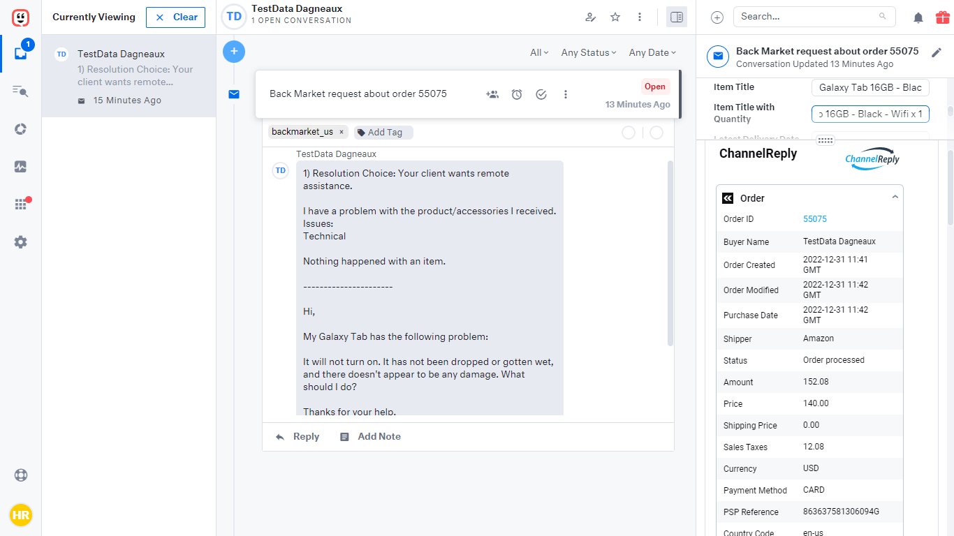
Task: Open the apps grid sidebar icon
Action: point(20,204)
